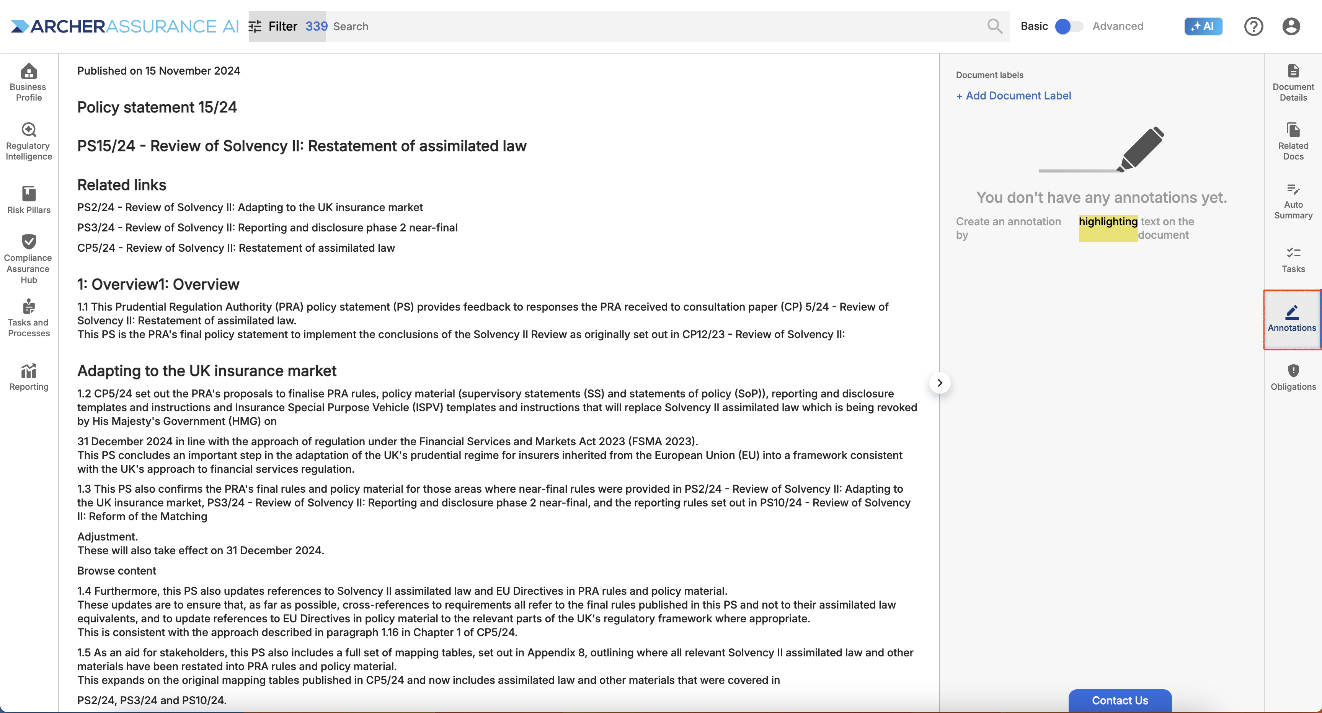The height and width of the screenshot is (713, 1322).
Task: Open the Obligations panel
Action: click(1293, 377)
